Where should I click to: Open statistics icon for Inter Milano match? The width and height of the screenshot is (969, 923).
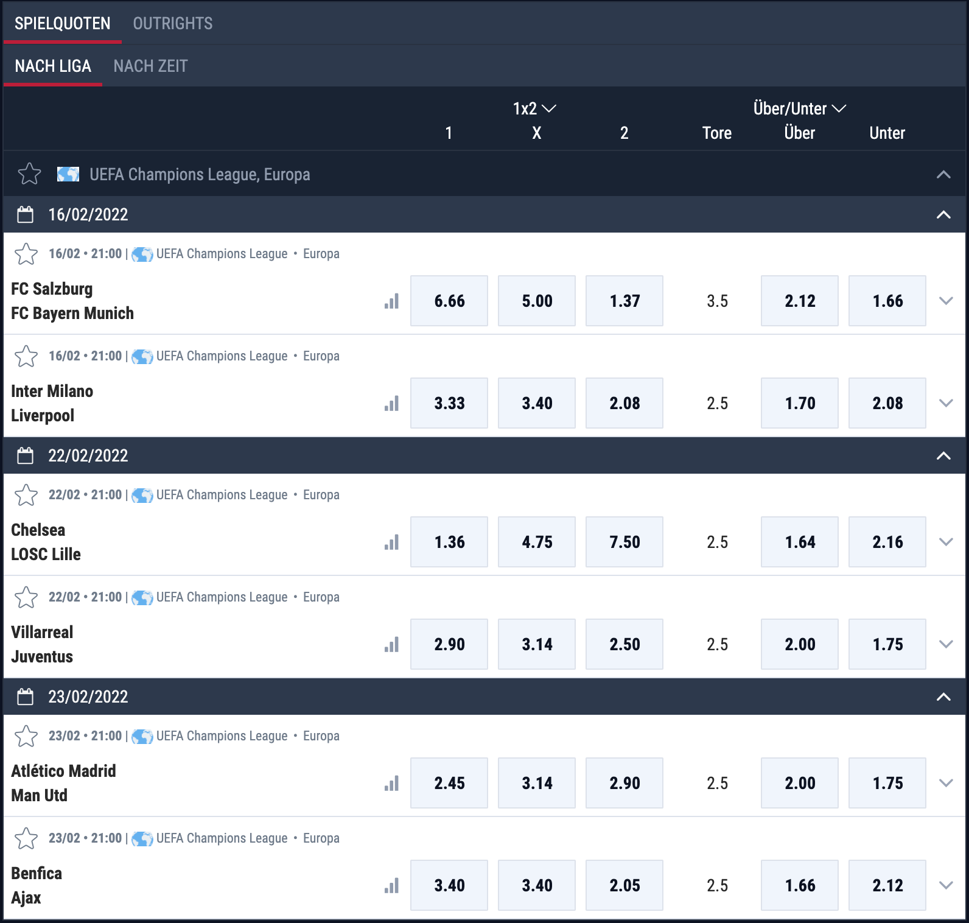pyautogui.click(x=391, y=404)
